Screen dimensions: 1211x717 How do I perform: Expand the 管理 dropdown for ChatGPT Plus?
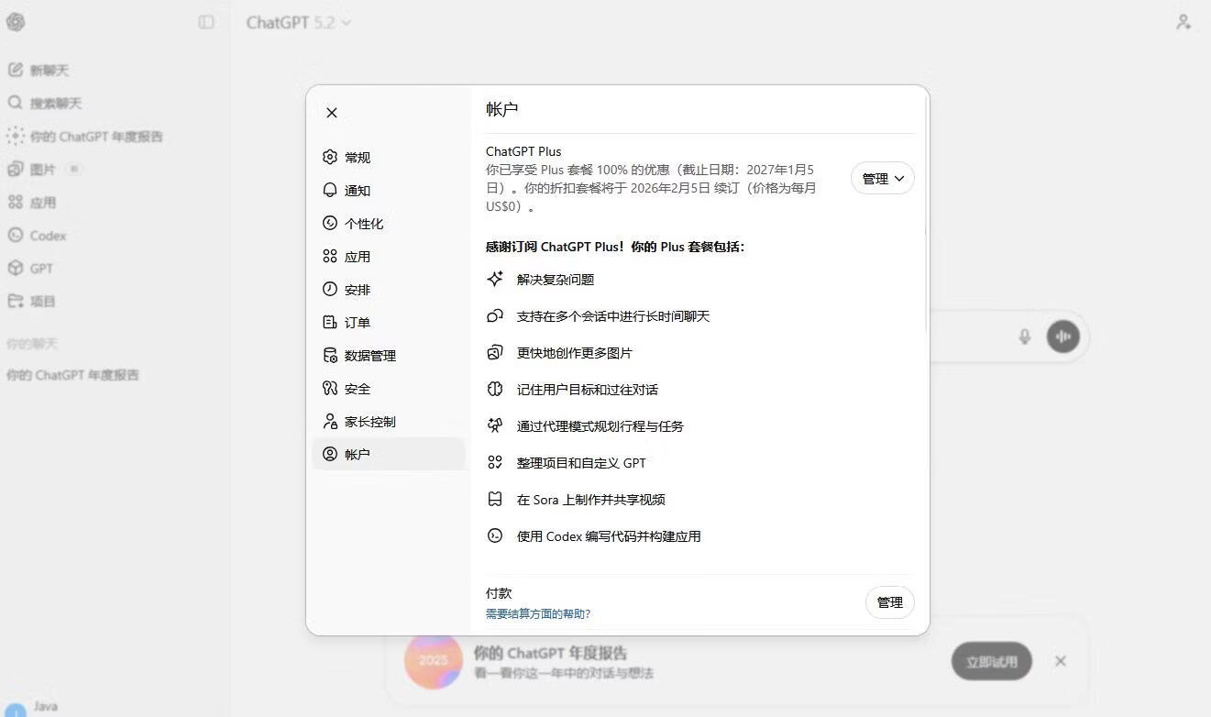(881, 178)
